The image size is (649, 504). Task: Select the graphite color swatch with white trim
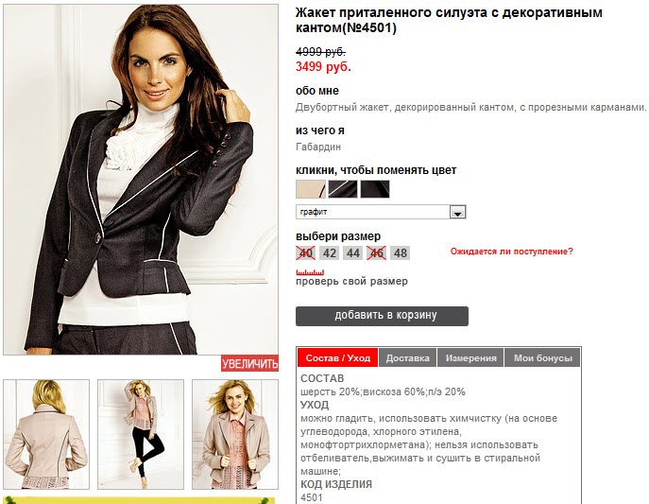pyautogui.click(x=343, y=189)
